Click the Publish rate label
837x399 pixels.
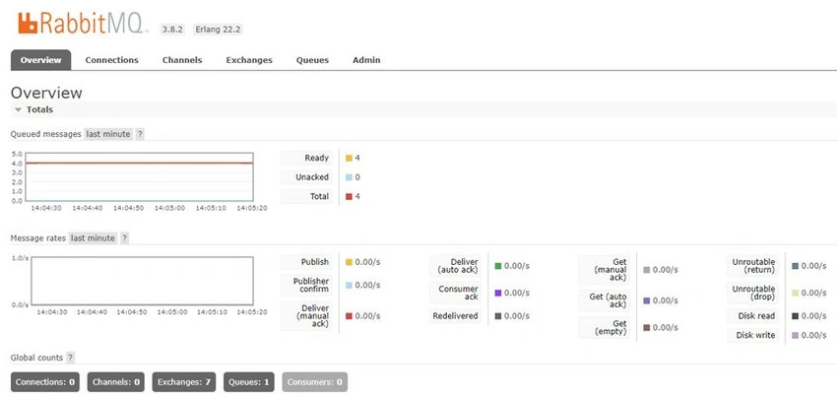[x=307, y=262]
